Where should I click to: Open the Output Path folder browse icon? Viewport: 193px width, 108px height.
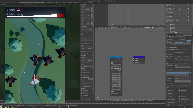coord(191,67)
